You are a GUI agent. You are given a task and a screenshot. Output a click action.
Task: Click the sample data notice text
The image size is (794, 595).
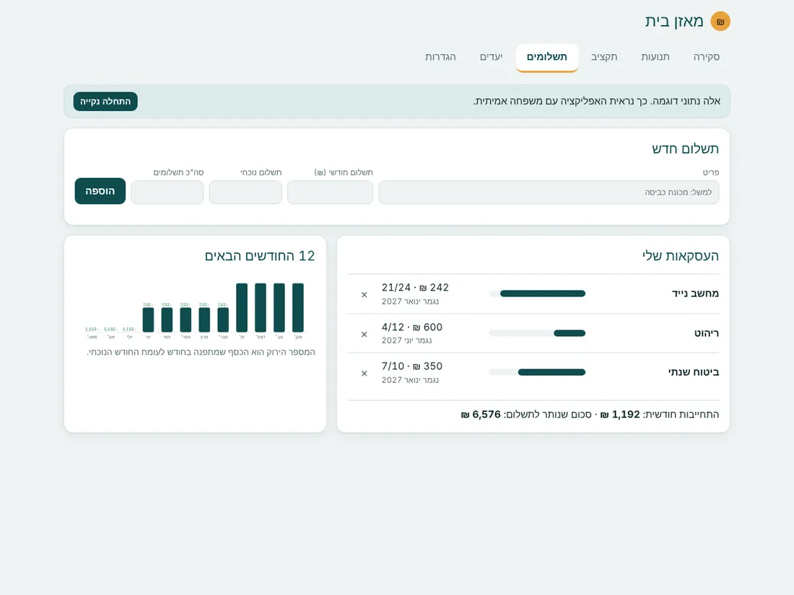(x=596, y=101)
